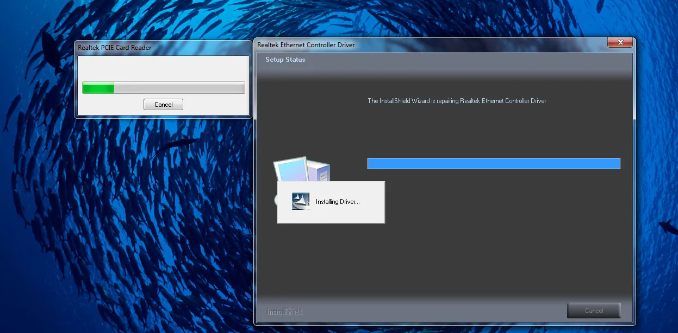Close the Realtek Ethernet Controller Driver window
Viewport: 678px width, 333px height.
619,43
